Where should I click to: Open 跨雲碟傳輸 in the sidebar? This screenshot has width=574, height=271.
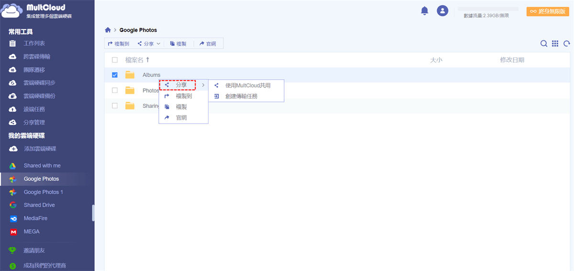(37, 56)
